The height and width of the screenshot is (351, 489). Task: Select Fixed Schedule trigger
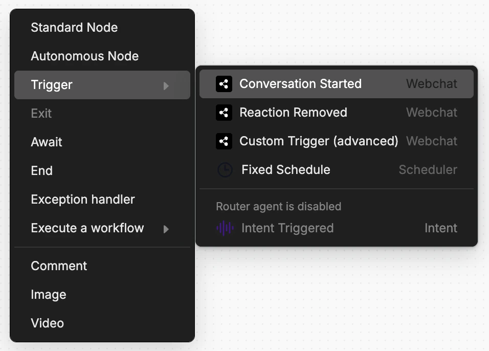pos(337,170)
